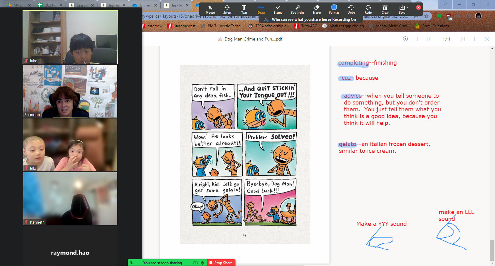Go to next PDF page
The image size is (495, 266).
(463, 39)
